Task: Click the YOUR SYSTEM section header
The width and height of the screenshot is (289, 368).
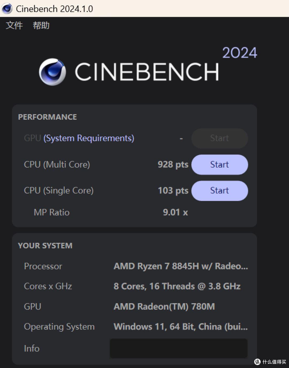Action: 45,246
